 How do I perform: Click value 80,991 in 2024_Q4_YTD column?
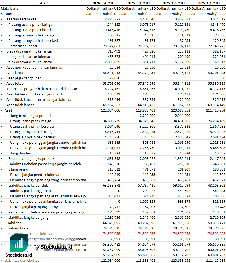pyautogui.click(x=115, y=239)
